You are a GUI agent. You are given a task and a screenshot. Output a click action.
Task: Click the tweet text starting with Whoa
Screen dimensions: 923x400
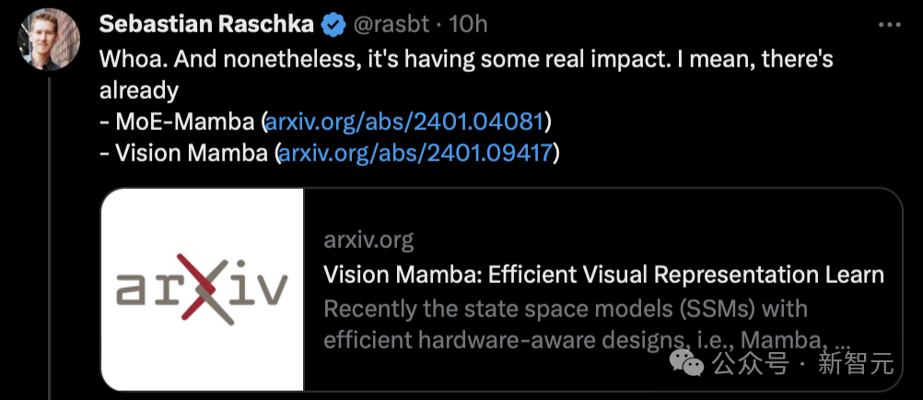coord(465,74)
